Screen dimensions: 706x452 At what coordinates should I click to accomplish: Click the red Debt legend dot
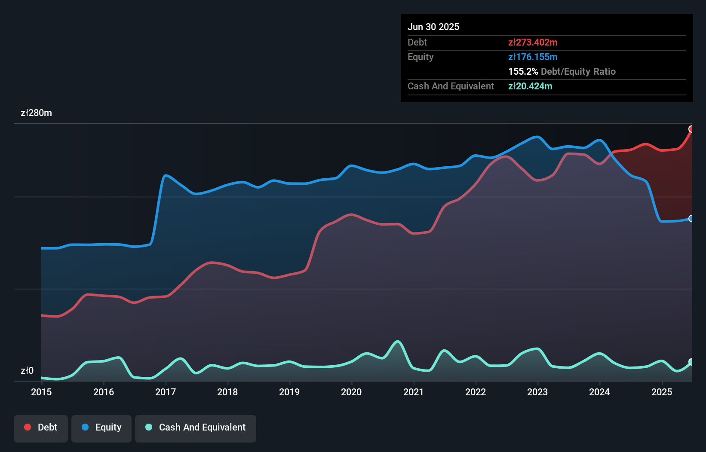28,427
